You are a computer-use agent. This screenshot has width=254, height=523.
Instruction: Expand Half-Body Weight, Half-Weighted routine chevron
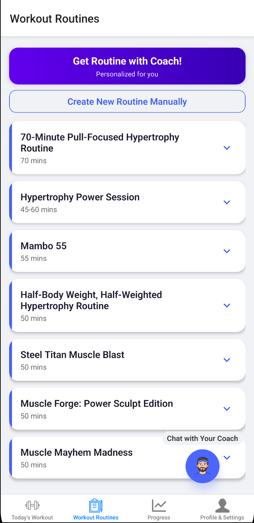[227, 305]
